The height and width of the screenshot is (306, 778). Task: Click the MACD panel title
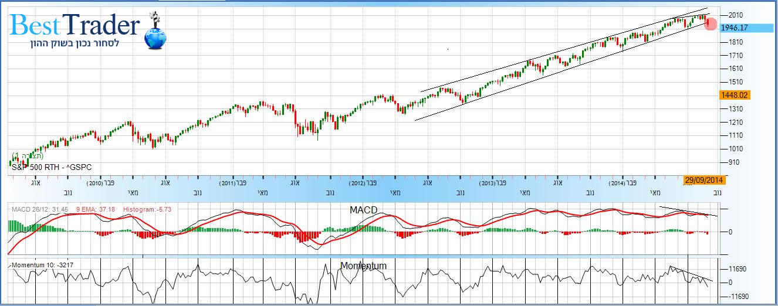(364, 209)
